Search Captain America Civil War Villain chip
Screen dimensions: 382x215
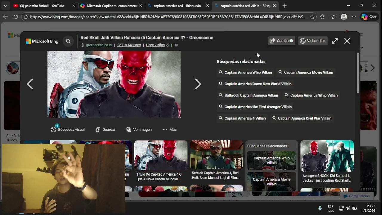[302, 118]
